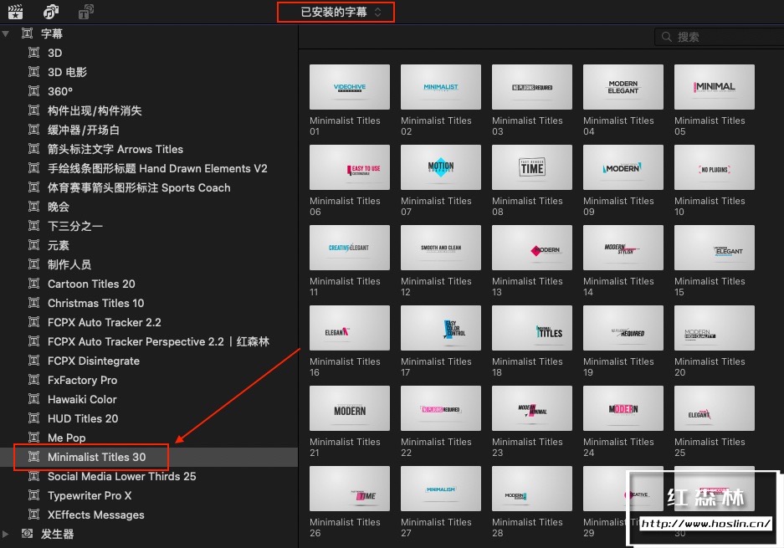Select Minimalist Titles 07 Motion thumbnail
The image size is (784, 548).
click(x=440, y=167)
